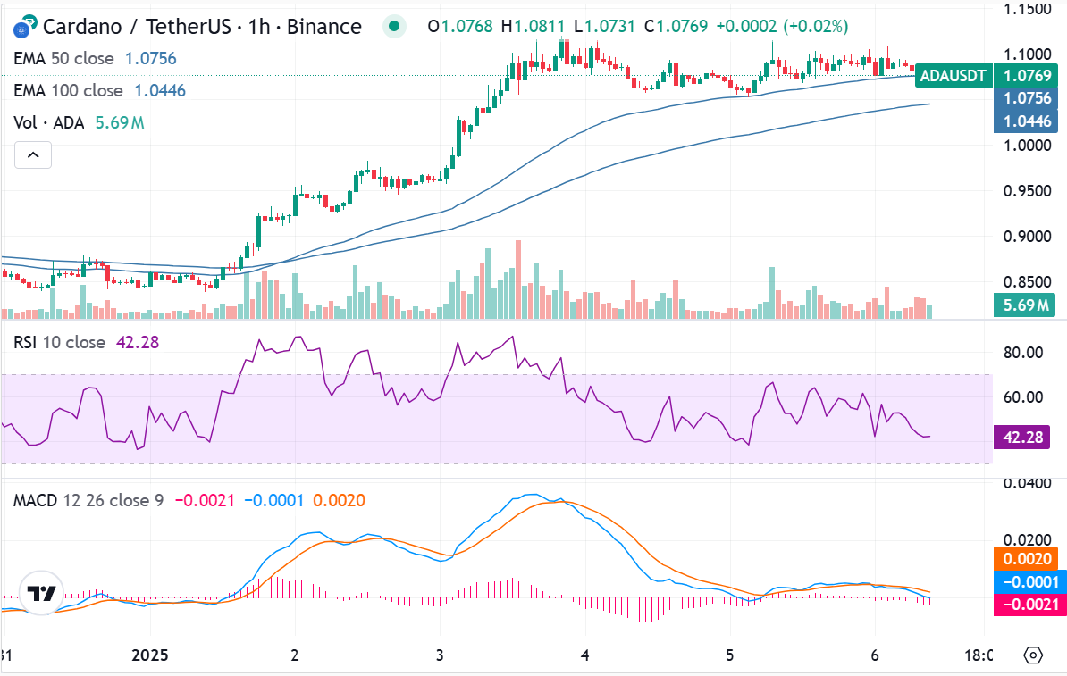Click the H1.0811 high value
This screenshot has height=676, width=1067.
pos(533,27)
